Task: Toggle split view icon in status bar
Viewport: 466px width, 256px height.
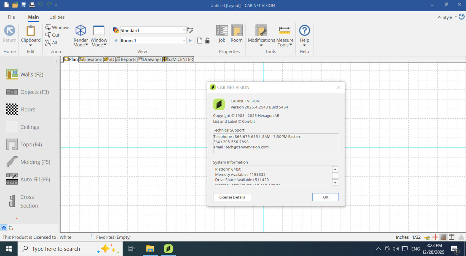Action: [x=451, y=237]
